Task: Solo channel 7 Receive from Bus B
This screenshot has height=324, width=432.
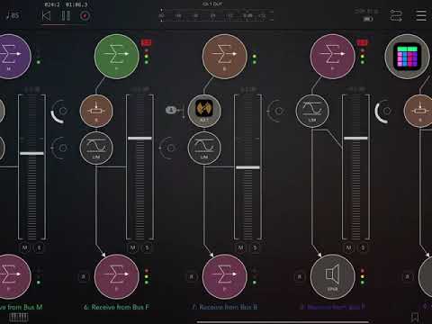Action: (x=255, y=247)
